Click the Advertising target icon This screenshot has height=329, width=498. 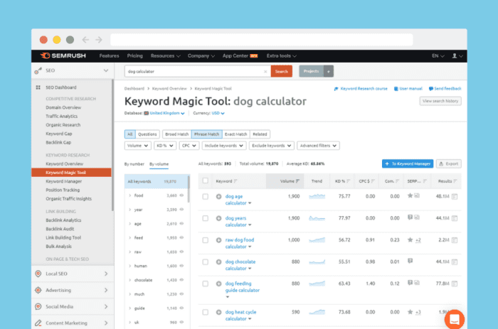click(x=38, y=290)
